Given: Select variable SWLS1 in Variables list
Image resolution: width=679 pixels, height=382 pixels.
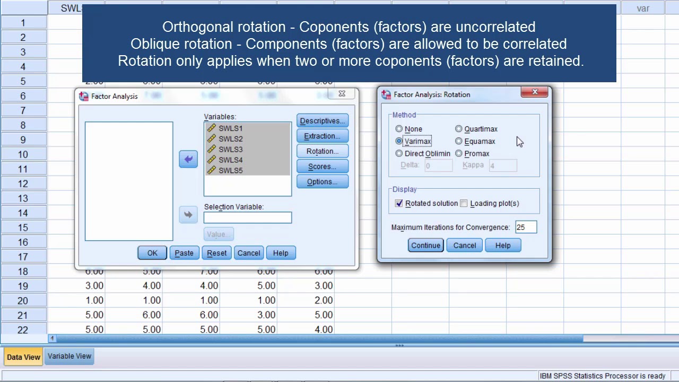Looking at the screenshot, I should click(248, 128).
